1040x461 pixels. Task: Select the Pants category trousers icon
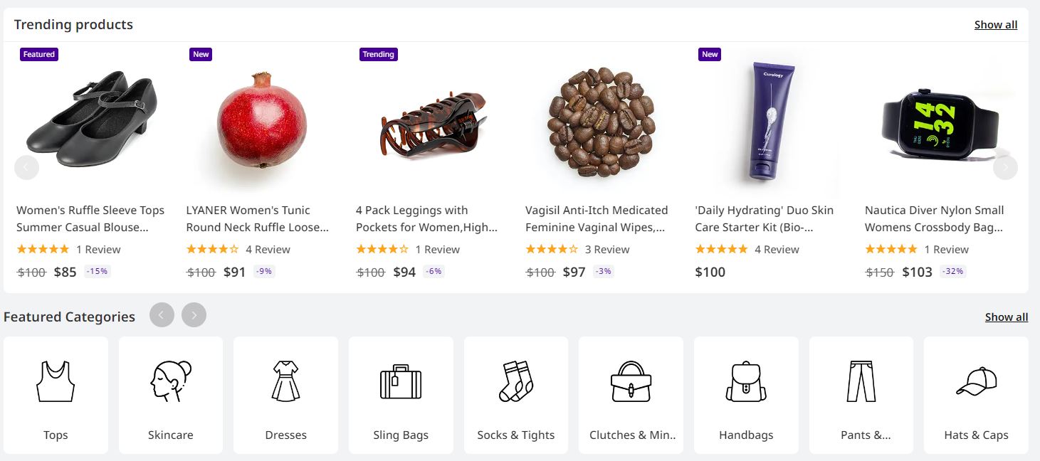861,381
